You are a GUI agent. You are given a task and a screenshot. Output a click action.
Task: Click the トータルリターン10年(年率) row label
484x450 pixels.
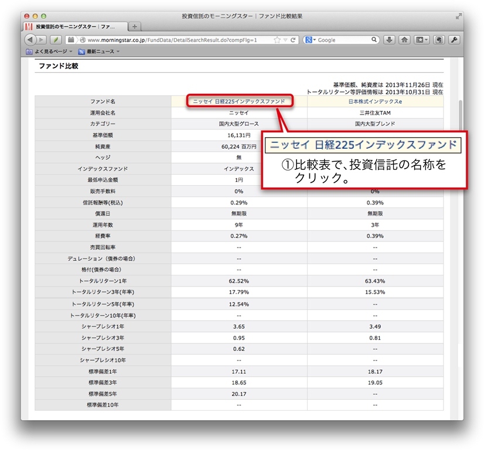click(x=103, y=315)
